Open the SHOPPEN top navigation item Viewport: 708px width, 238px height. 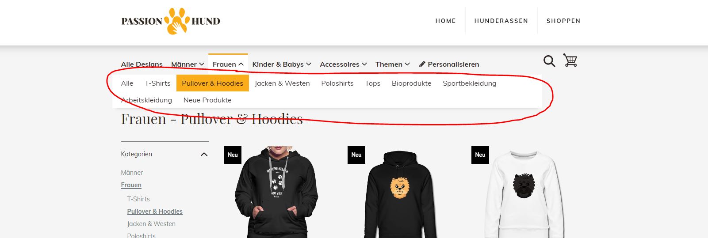click(x=563, y=21)
